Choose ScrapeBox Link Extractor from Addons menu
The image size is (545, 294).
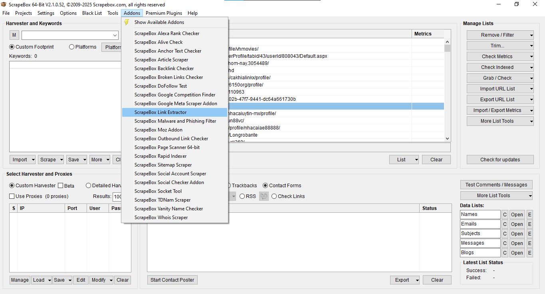click(x=174, y=112)
